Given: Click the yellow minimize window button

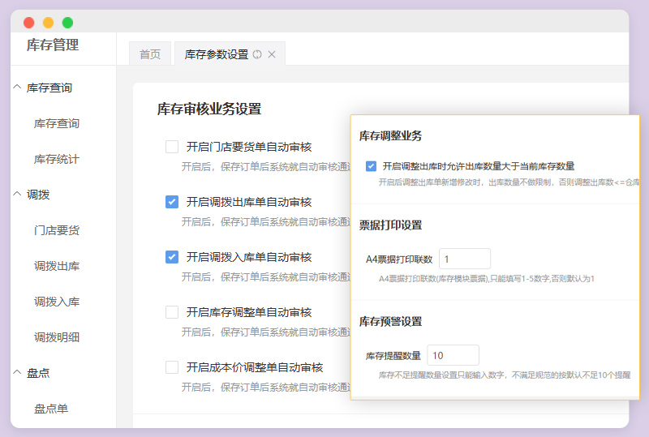Looking at the screenshot, I should click(x=49, y=23).
